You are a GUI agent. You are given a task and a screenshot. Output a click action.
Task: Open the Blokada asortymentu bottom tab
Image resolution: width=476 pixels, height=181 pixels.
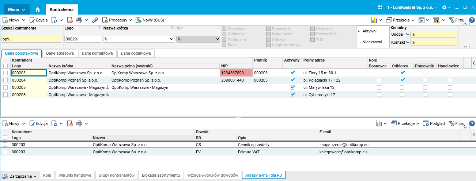pos(161,175)
